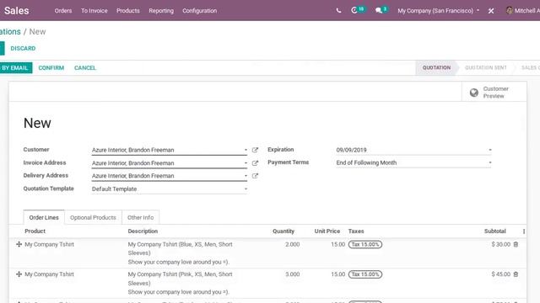Click the quantity 3.000 cell

click(x=293, y=274)
